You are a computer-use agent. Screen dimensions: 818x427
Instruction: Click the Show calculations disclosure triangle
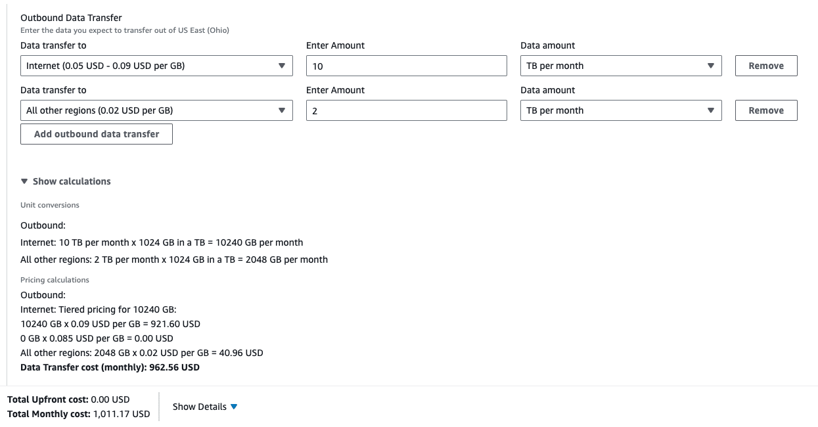(24, 181)
